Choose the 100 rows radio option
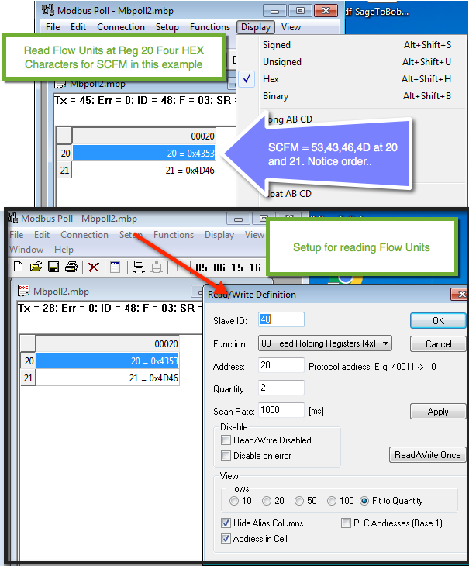Image resolution: width=469 pixels, height=566 pixels. coord(332,501)
